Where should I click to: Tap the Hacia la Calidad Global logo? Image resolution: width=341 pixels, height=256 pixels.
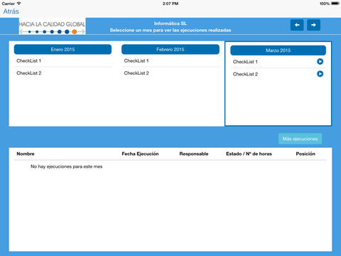pyautogui.click(x=52, y=26)
